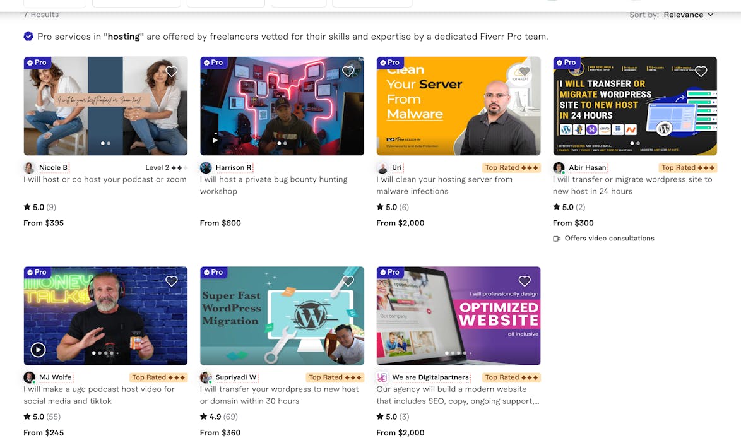The height and width of the screenshot is (438, 741).
Task: Click the Super Fast WordPress Migration thumbnail
Action: click(x=282, y=316)
